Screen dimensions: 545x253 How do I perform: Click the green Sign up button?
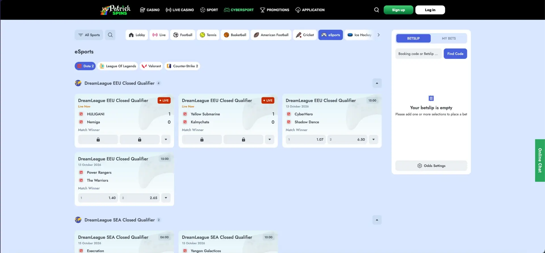398,10
